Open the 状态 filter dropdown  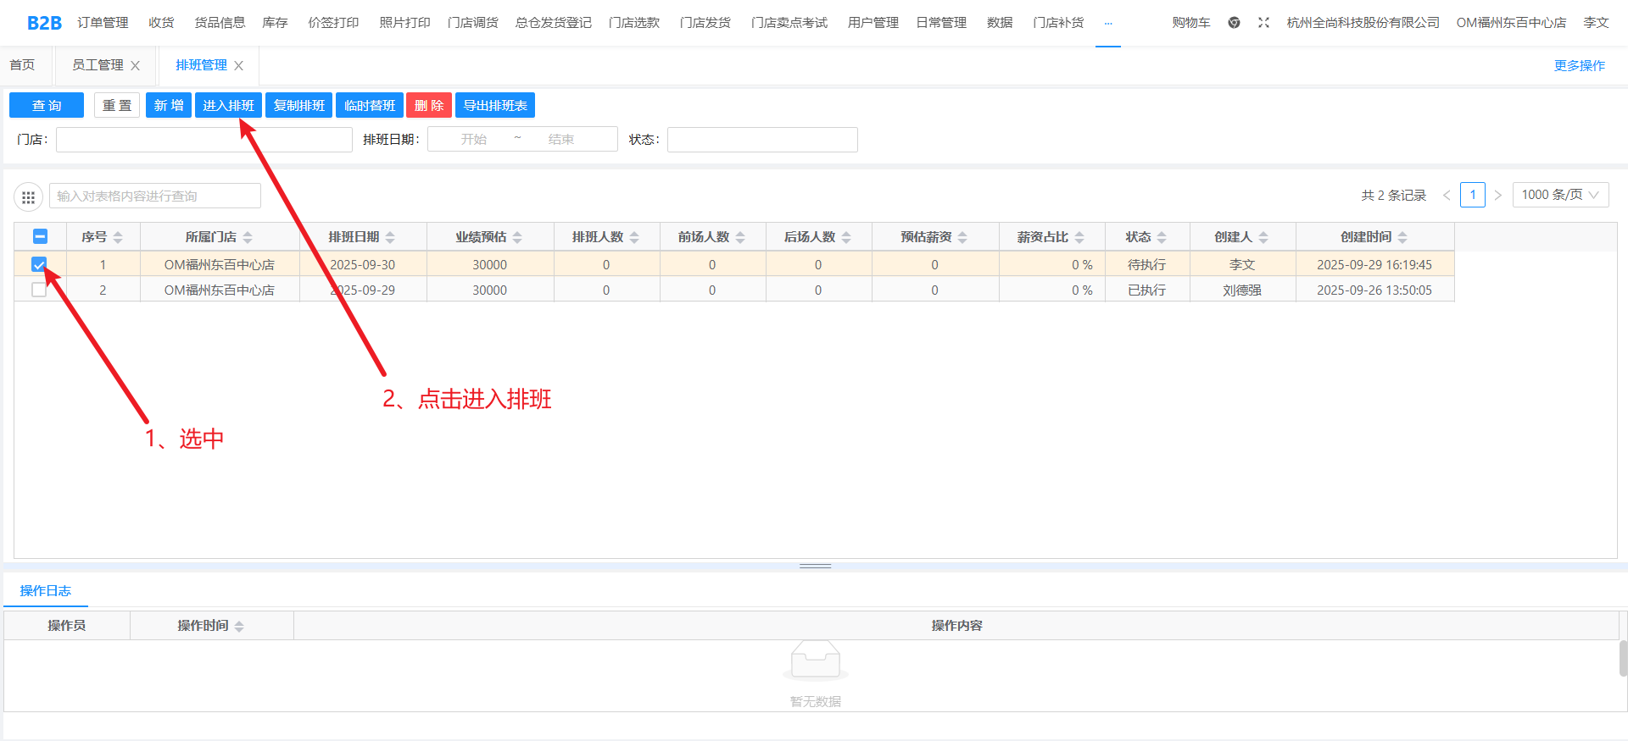[x=761, y=140]
